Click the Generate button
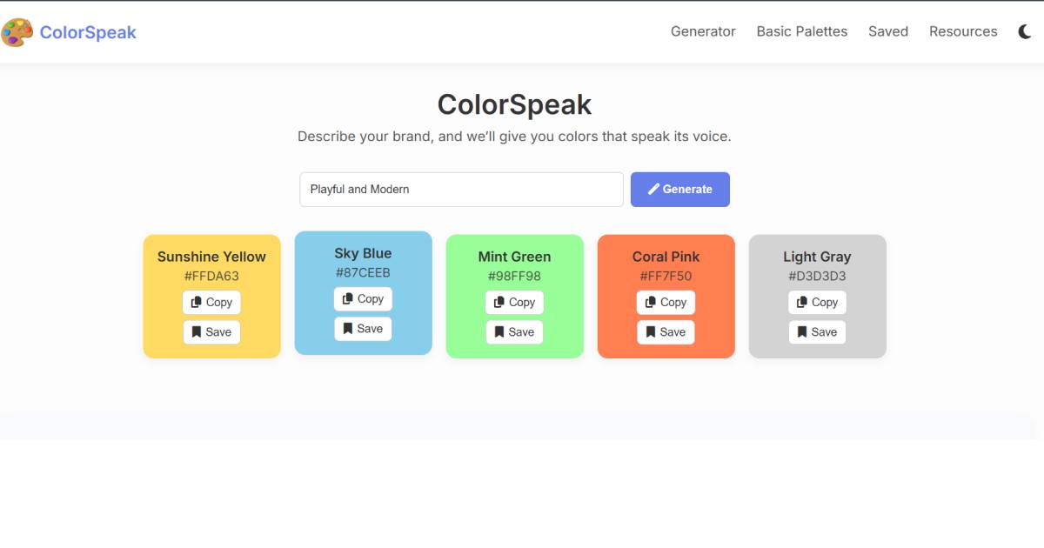This screenshot has height=548, width=1044. (680, 189)
